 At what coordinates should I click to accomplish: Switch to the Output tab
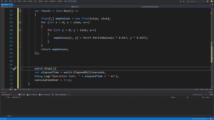[9, 116]
